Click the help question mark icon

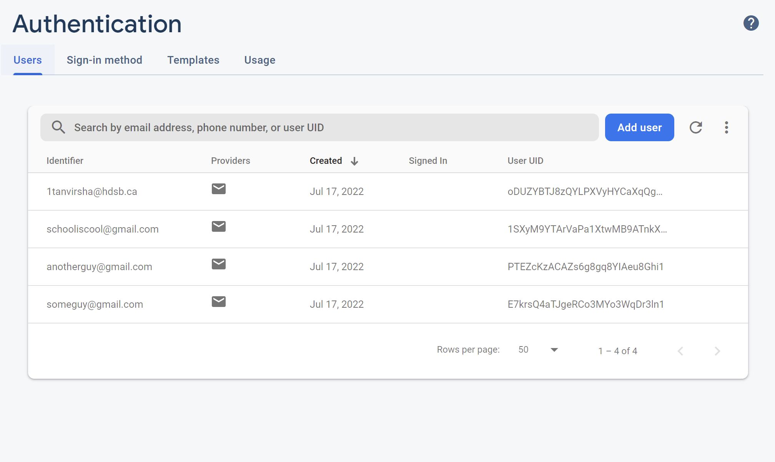pos(751,23)
